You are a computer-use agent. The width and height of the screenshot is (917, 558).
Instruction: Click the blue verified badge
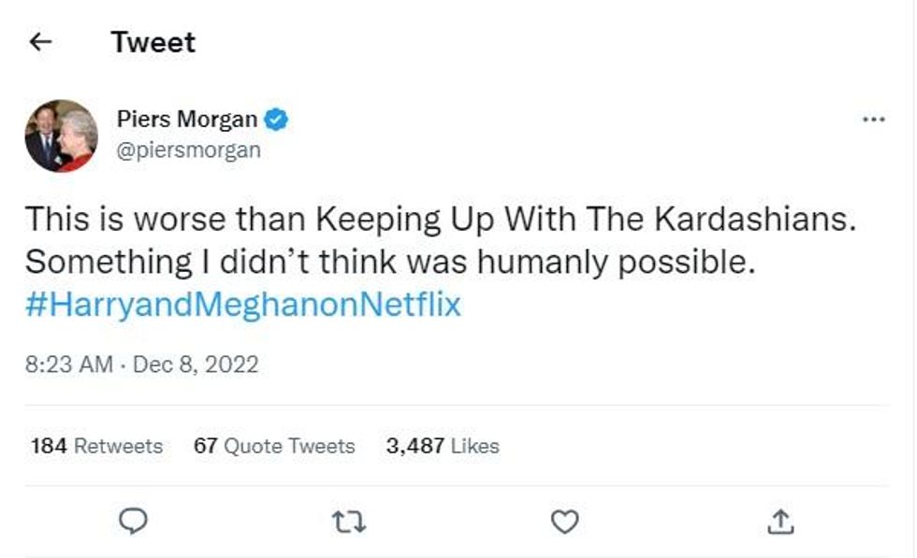tap(276, 120)
